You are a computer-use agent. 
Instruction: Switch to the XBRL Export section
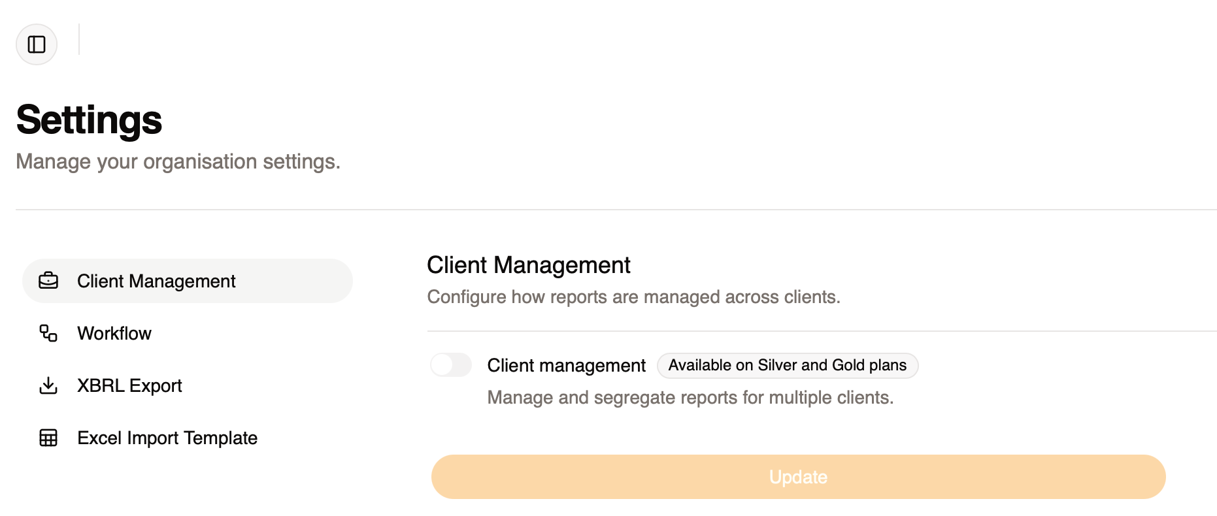pos(129,385)
